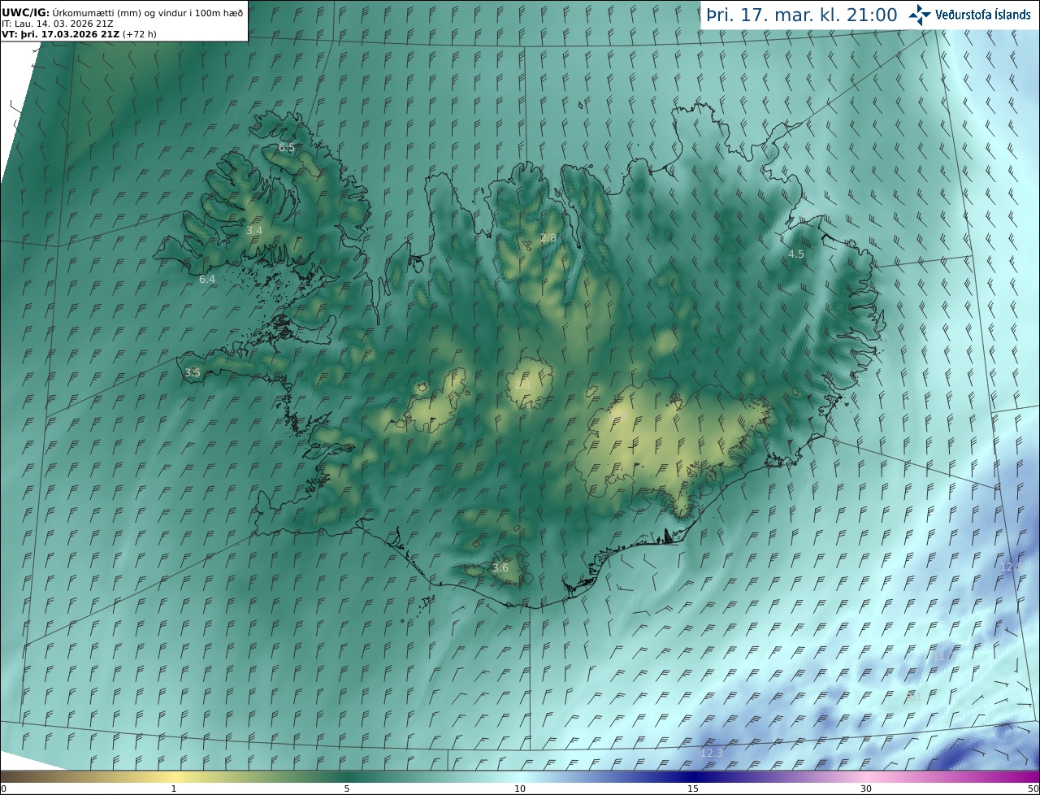
Task: Select the 'Þri. 17. mar. kl. 21:00' header
Action: [802, 15]
